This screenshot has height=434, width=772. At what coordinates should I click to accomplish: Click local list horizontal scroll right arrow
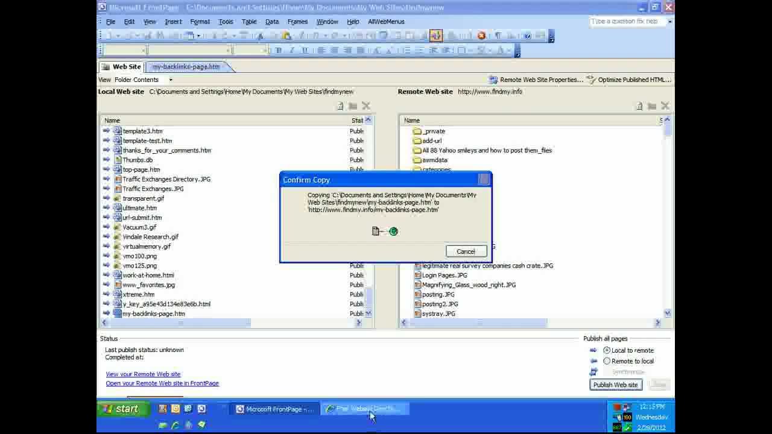coord(358,323)
